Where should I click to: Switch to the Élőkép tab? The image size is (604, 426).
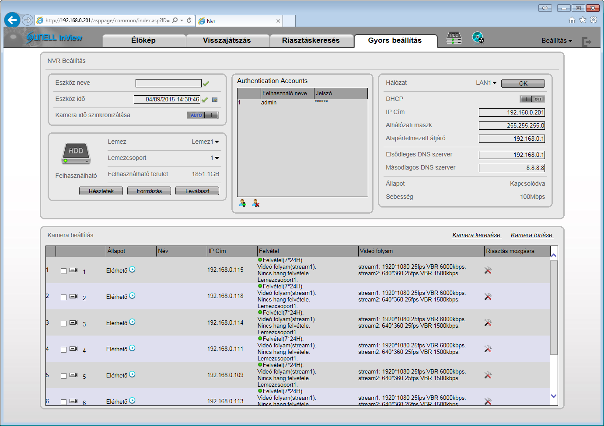pyautogui.click(x=144, y=41)
